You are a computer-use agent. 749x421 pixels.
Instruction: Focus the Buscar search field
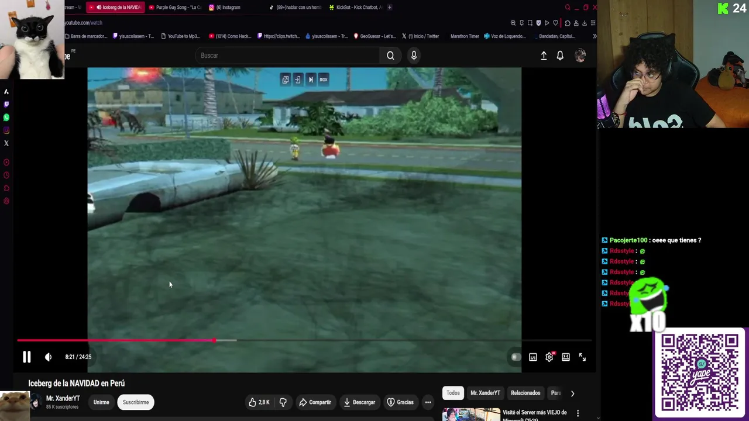288,56
